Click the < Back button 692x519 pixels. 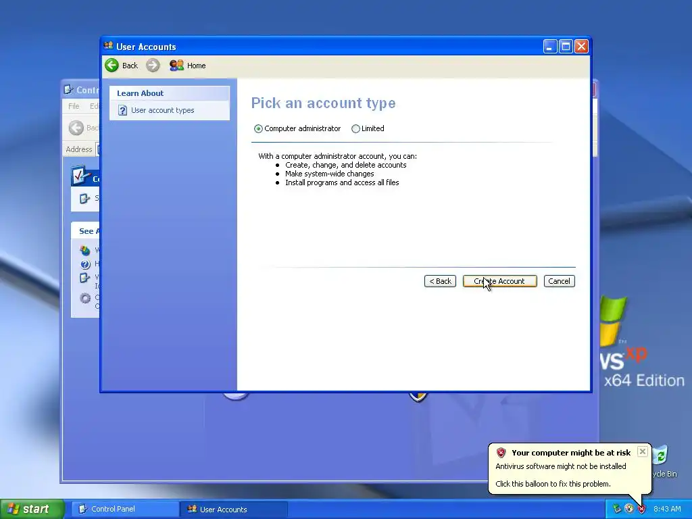440,281
